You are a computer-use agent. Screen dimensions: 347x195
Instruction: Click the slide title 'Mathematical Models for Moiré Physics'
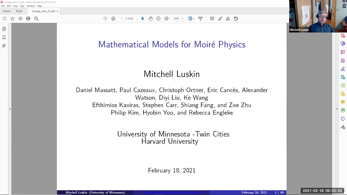click(172, 44)
